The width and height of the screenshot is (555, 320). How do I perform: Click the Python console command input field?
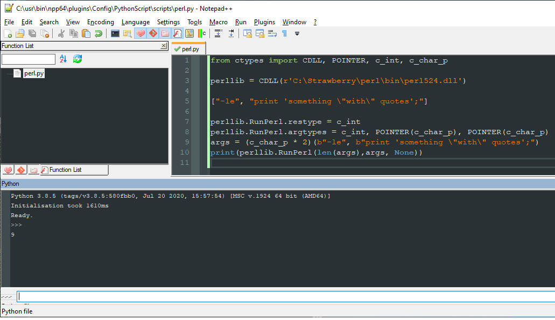click(286, 297)
